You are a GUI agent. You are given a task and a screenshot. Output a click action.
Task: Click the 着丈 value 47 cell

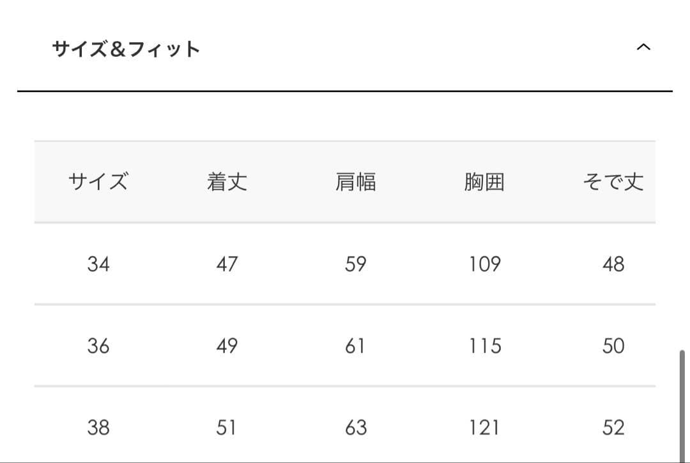click(227, 264)
